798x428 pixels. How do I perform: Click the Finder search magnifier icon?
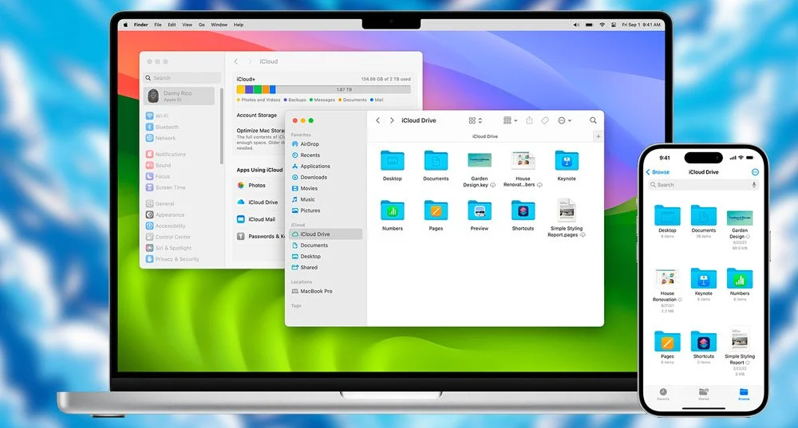pyautogui.click(x=593, y=120)
